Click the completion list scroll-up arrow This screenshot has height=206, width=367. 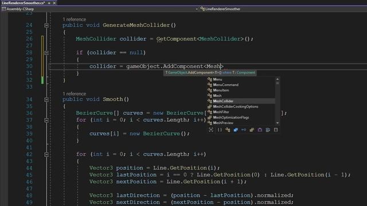pyautogui.click(x=278, y=79)
